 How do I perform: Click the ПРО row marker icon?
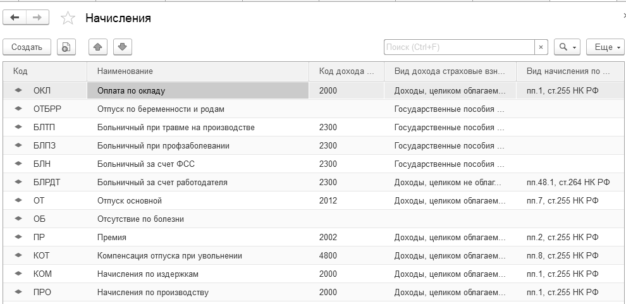(x=18, y=292)
